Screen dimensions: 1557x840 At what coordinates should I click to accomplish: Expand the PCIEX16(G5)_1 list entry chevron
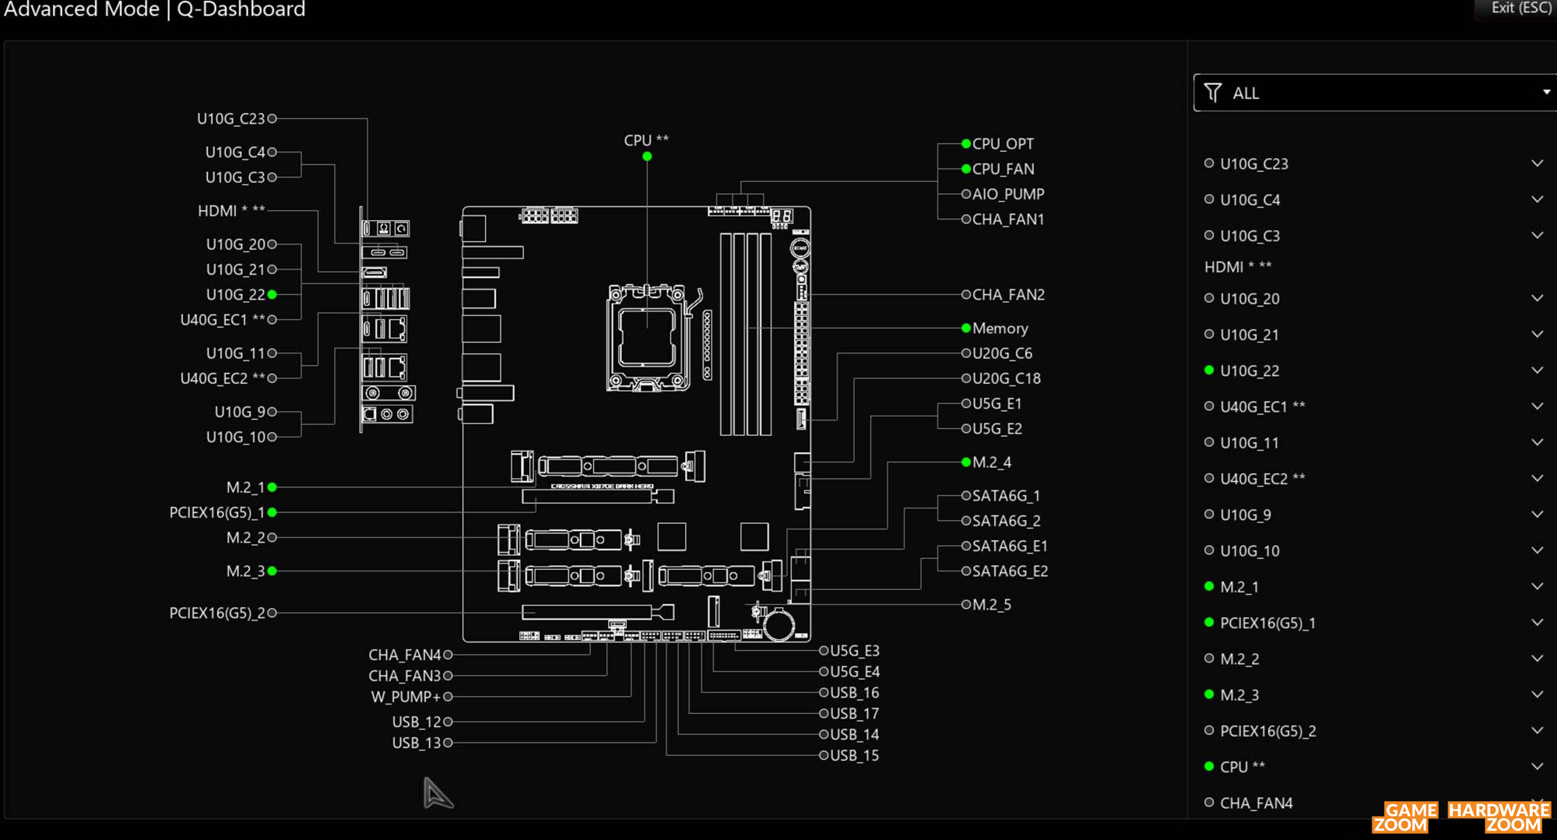click(x=1537, y=623)
